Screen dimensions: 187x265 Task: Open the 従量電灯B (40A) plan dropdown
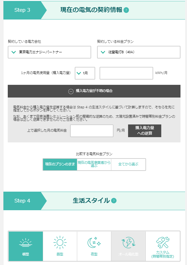click(x=139, y=52)
